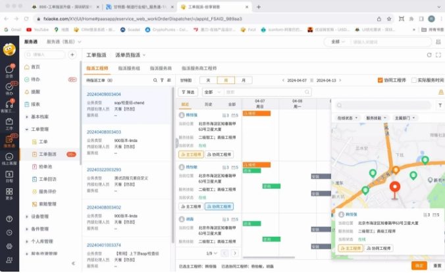Open the 在线状态 filter dropdown

tap(347, 118)
